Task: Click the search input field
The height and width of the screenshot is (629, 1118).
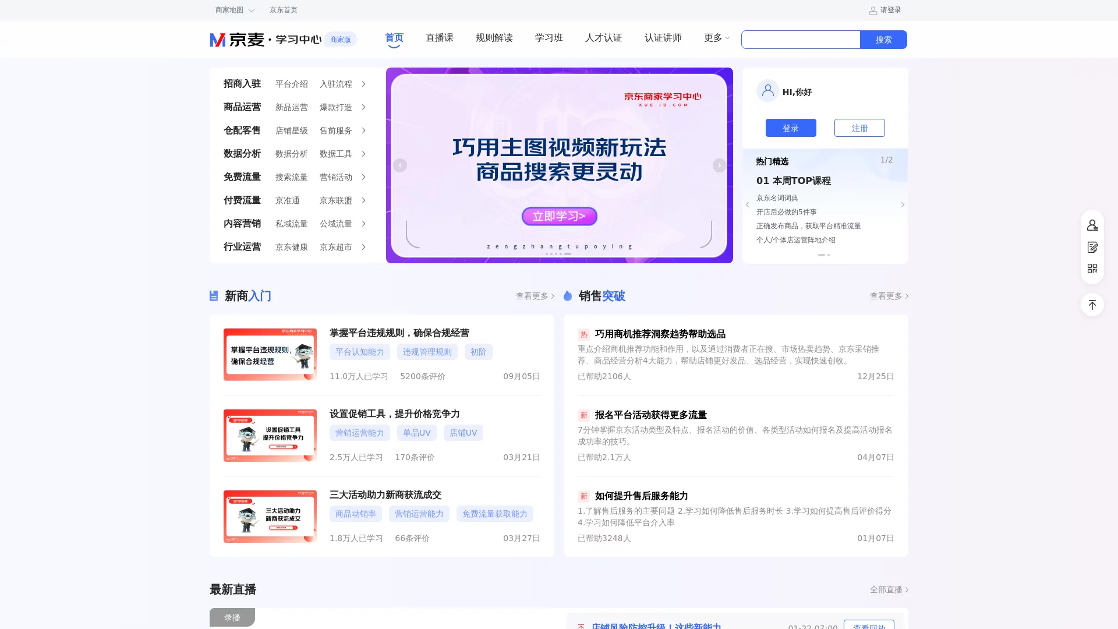Action: [x=801, y=40]
